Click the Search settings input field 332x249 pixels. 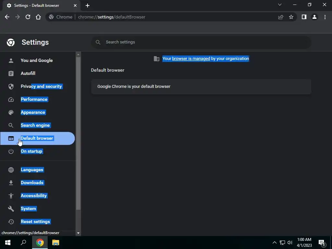click(201, 42)
